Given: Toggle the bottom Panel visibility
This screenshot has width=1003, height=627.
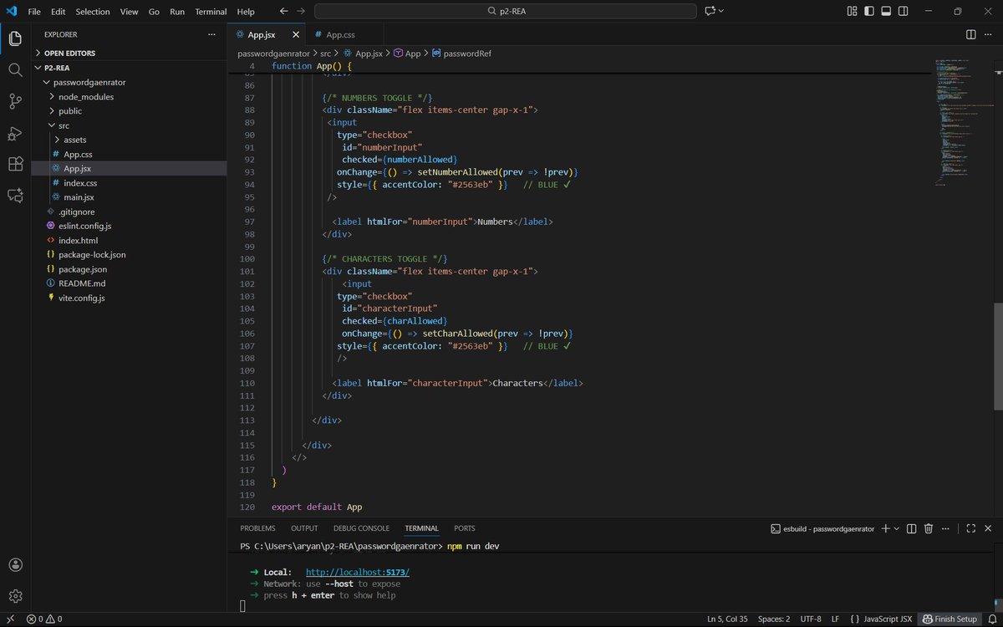Looking at the screenshot, I should coord(887,11).
